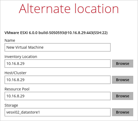
Task: Click into the Inventory Location field
Action: (x=58, y=64)
